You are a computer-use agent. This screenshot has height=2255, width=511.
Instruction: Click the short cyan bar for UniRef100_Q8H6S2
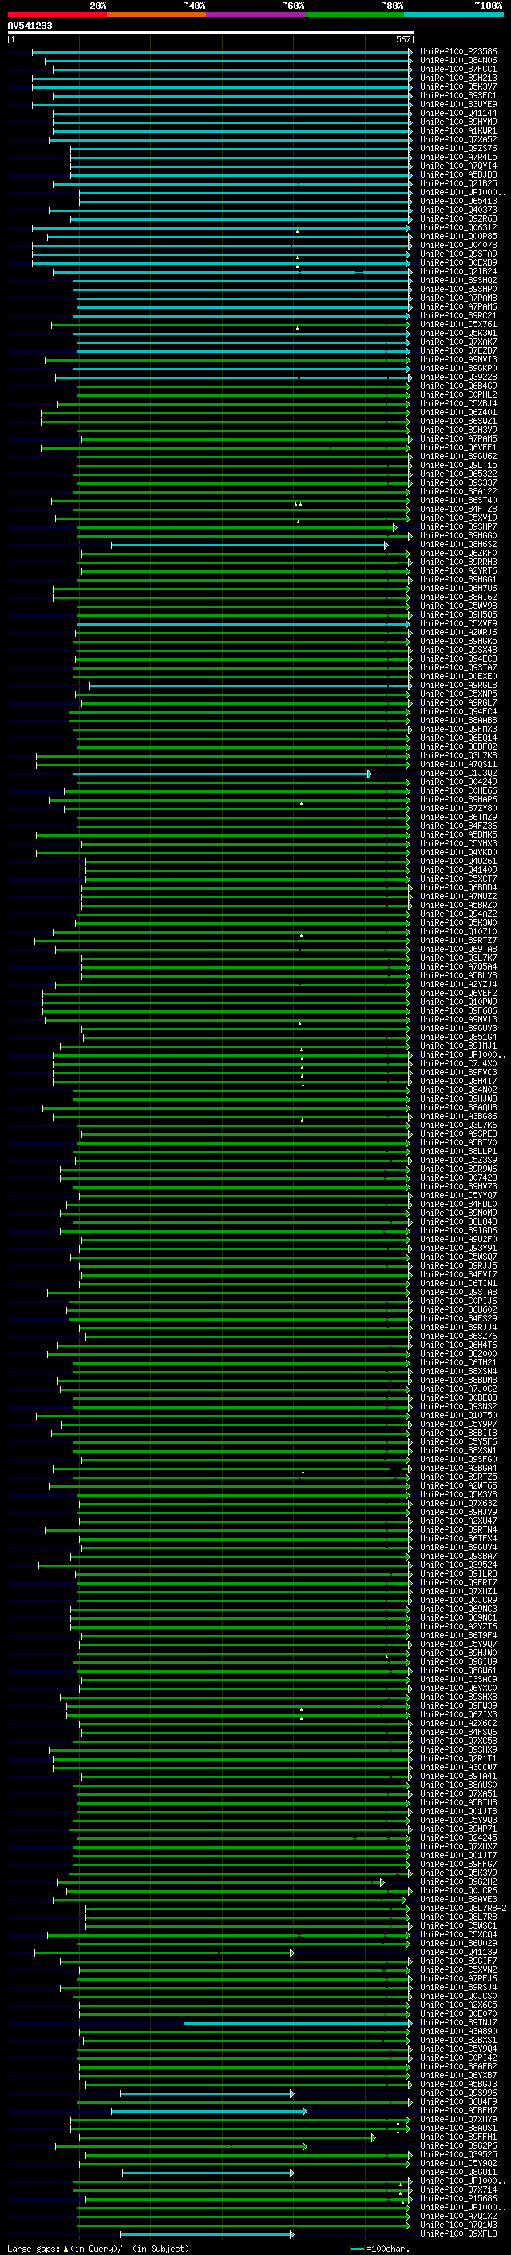(x=249, y=546)
